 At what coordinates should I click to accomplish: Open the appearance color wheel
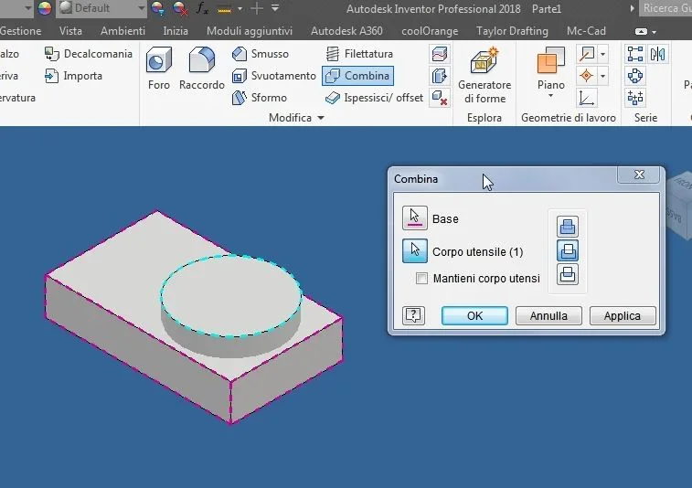[x=44, y=8]
